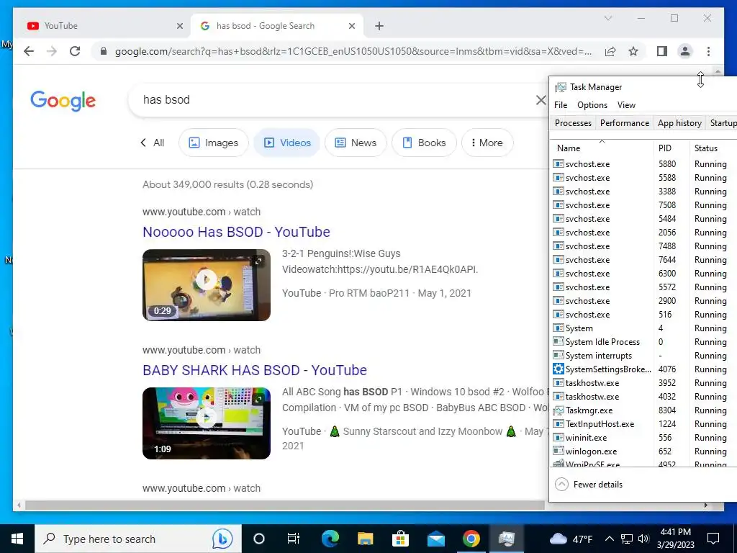
Task: Sort by Name column header
Action: click(602, 148)
